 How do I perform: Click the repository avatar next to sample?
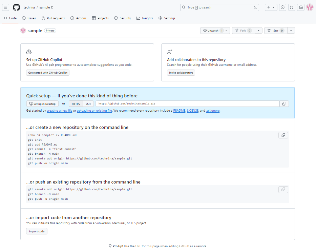(23, 31)
